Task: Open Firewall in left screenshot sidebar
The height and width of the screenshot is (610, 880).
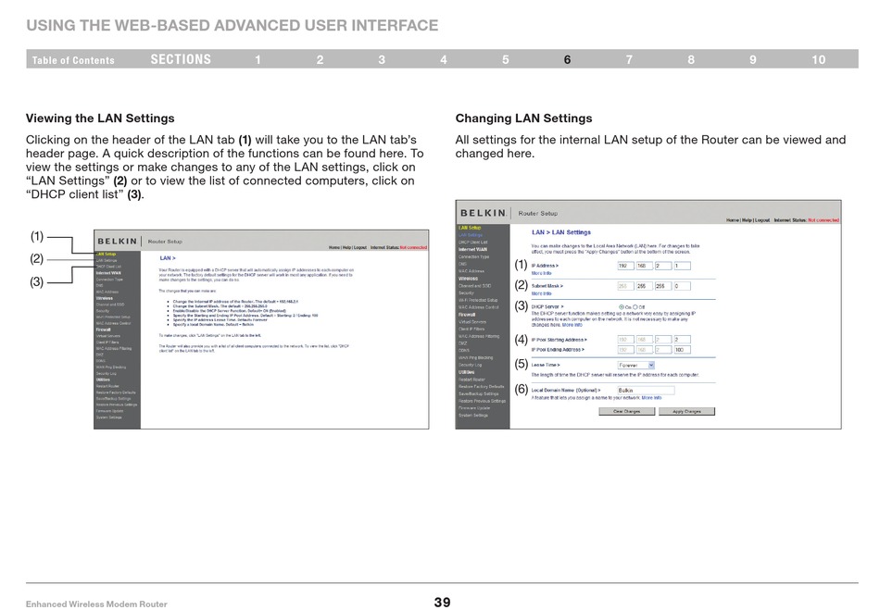Action: pyautogui.click(x=103, y=330)
